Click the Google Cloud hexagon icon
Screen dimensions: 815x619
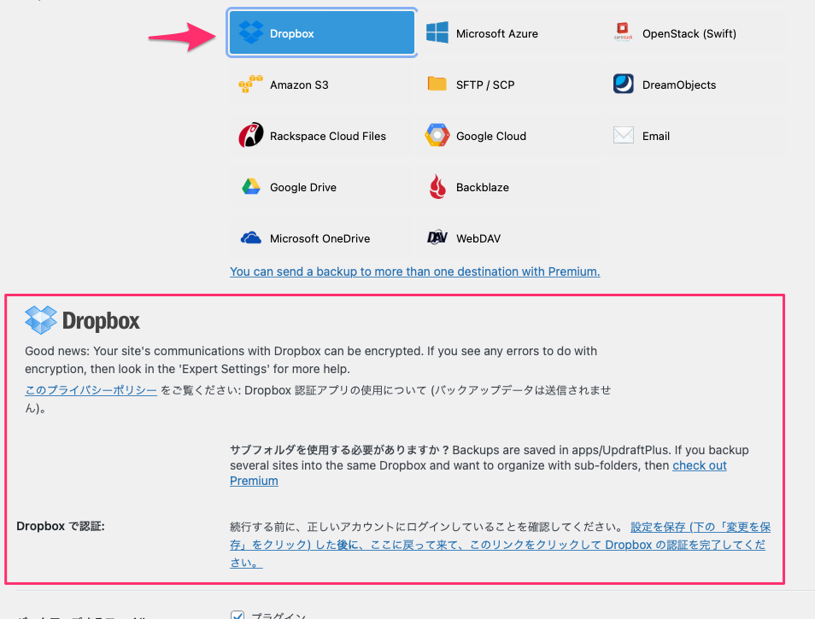coord(437,135)
